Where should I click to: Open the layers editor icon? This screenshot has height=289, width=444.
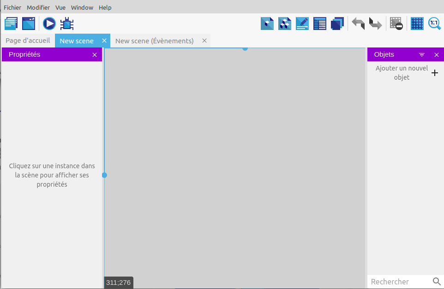pos(337,24)
